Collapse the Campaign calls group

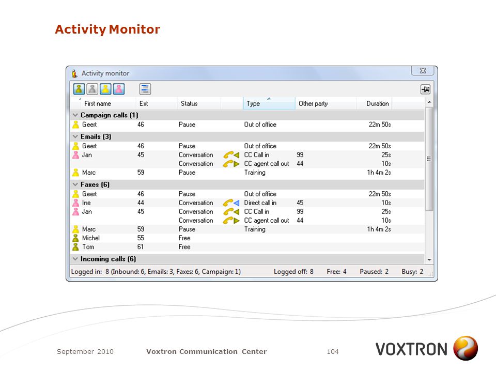(75, 115)
